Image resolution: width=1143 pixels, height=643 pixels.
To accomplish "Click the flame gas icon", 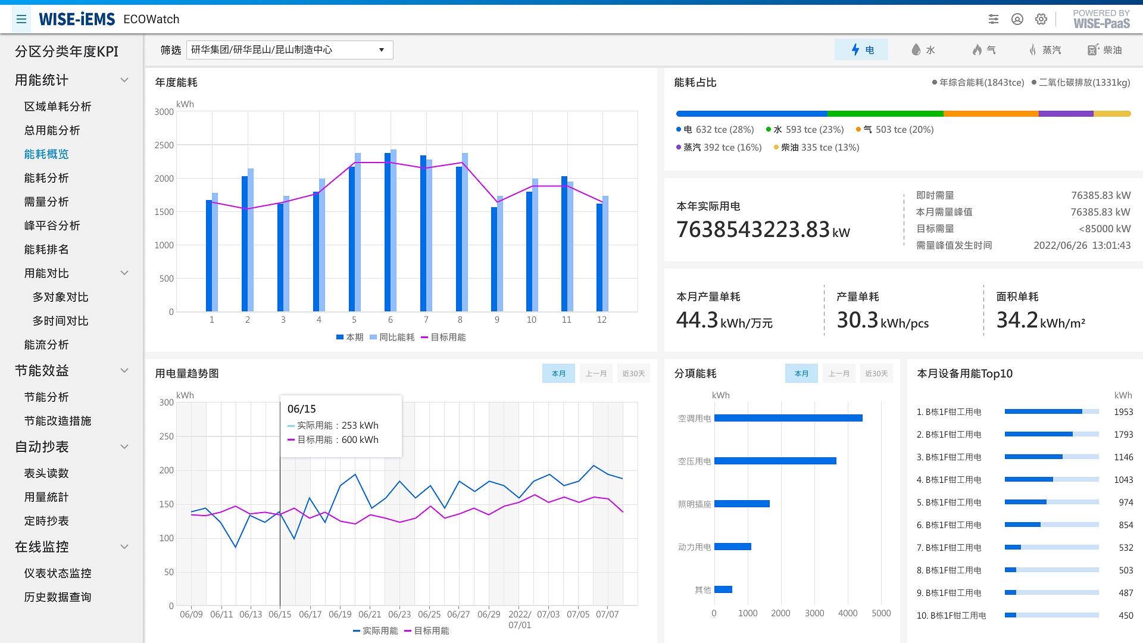I will tap(977, 50).
